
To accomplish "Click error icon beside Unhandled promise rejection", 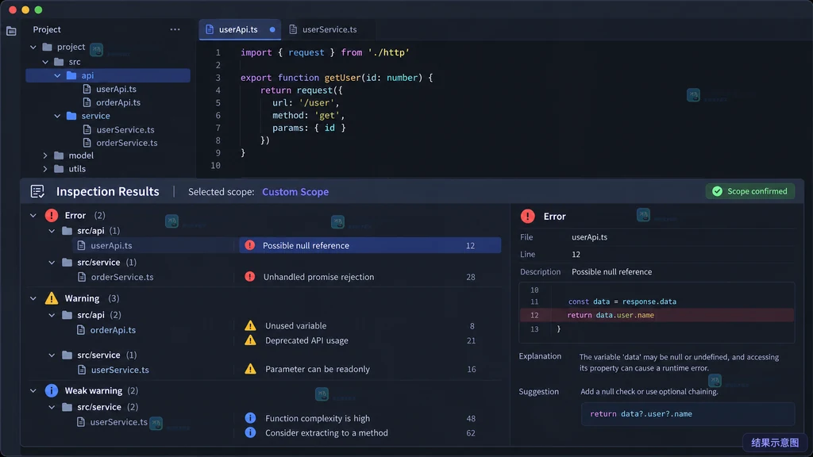I will (x=250, y=277).
